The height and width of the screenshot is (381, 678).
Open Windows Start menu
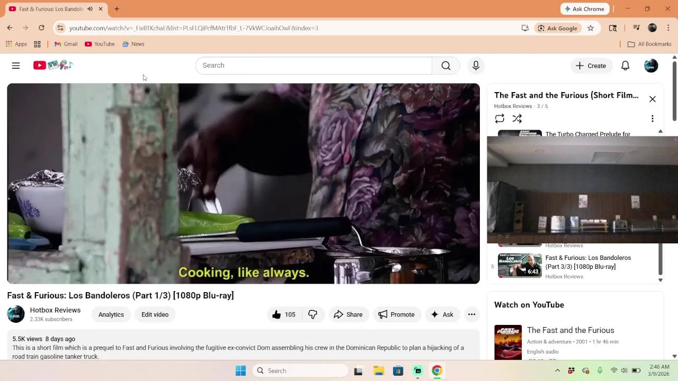[x=240, y=371]
